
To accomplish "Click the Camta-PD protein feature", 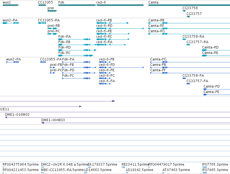I will click(x=217, y=89).
